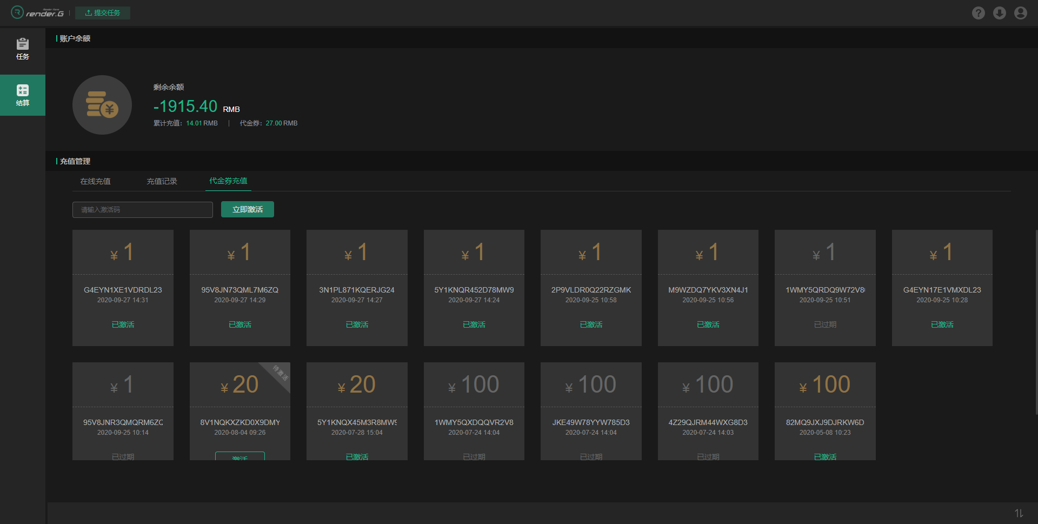Switch to 充值记录 tab
Viewport: 1038px width, 524px height.
tap(162, 181)
